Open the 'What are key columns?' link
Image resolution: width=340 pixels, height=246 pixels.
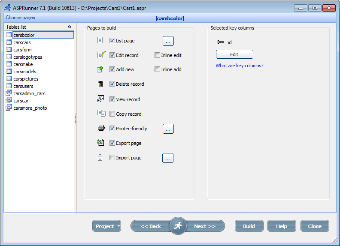(x=240, y=66)
